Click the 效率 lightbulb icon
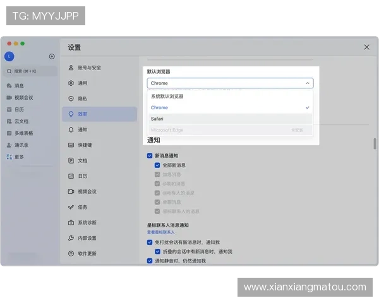Viewport: 379px width, 303px height. tap(71, 114)
